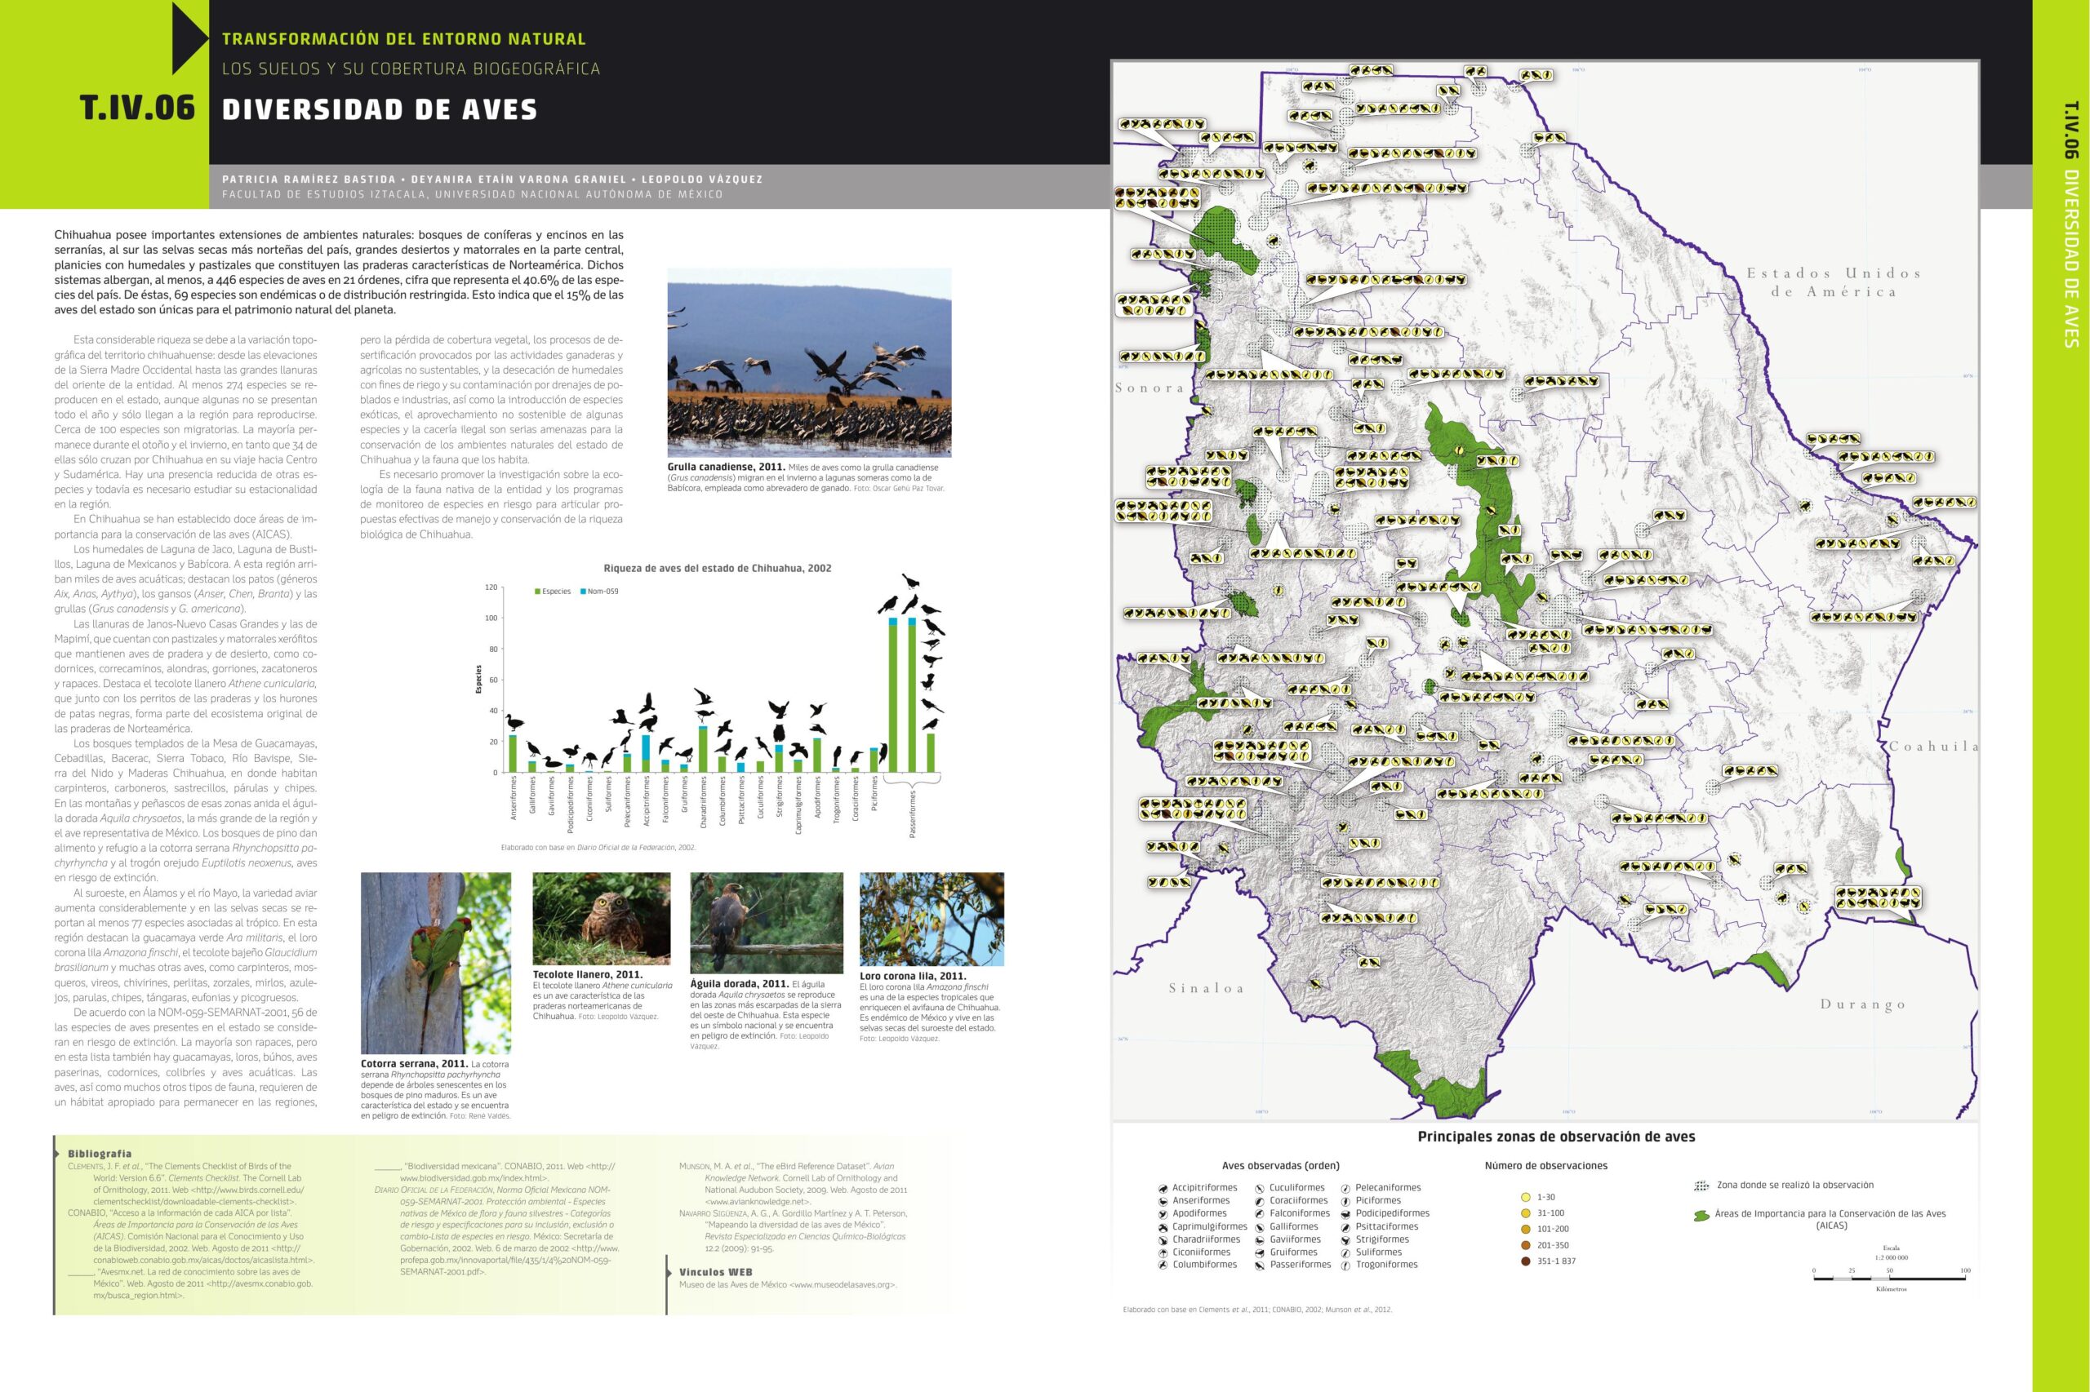Click the Accipitriformes legend bird icon
2090x1392 pixels.
tap(1163, 1188)
